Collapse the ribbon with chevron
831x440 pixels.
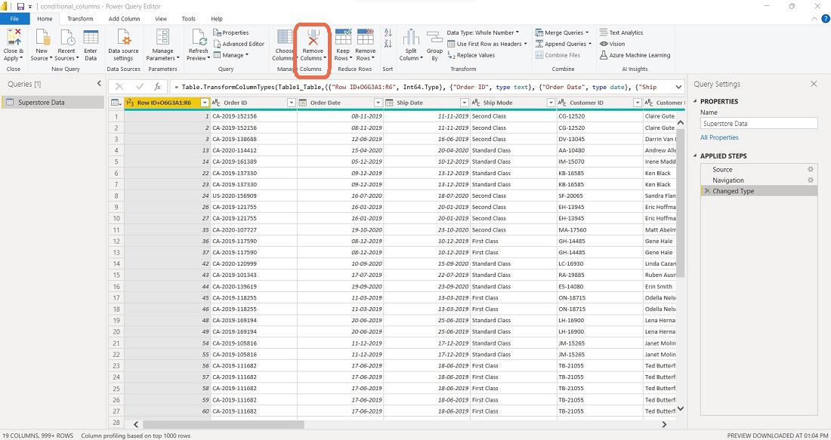point(816,19)
